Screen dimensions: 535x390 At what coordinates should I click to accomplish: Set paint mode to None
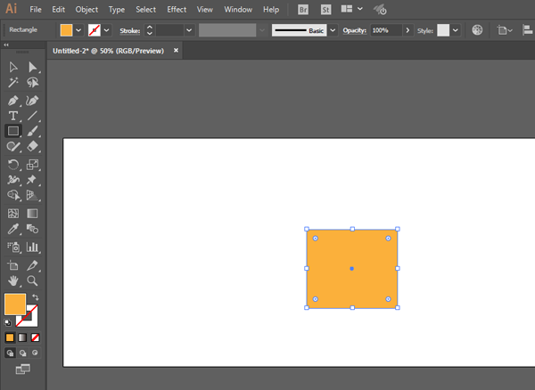pos(36,338)
